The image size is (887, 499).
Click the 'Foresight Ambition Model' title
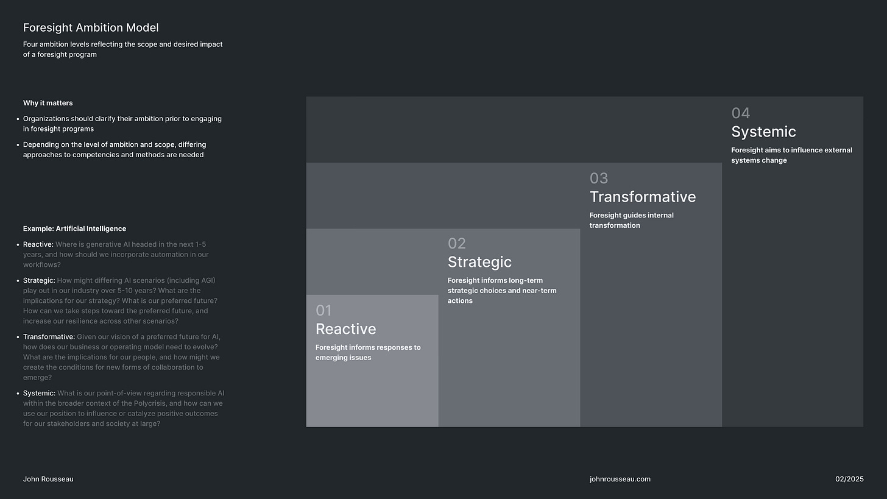click(x=91, y=27)
